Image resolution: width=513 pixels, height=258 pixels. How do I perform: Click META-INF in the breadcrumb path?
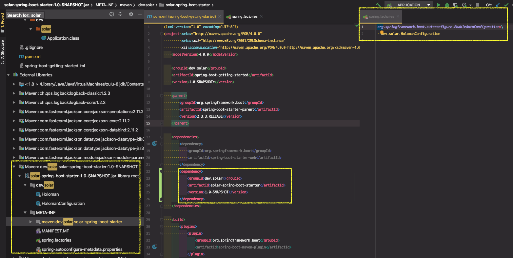[104, 5]
